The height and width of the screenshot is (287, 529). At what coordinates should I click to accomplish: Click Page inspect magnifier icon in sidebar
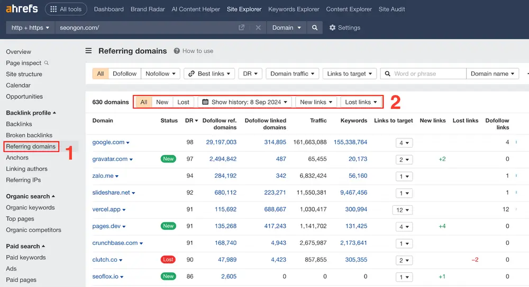click(x=47, y=63)
